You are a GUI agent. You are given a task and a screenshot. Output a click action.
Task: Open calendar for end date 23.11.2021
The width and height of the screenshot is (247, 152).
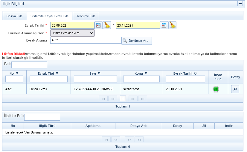pyautogui.click(x=164, y=25)
